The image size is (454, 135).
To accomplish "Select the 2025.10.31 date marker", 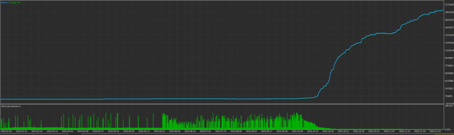I will click(x=374, y=131).
